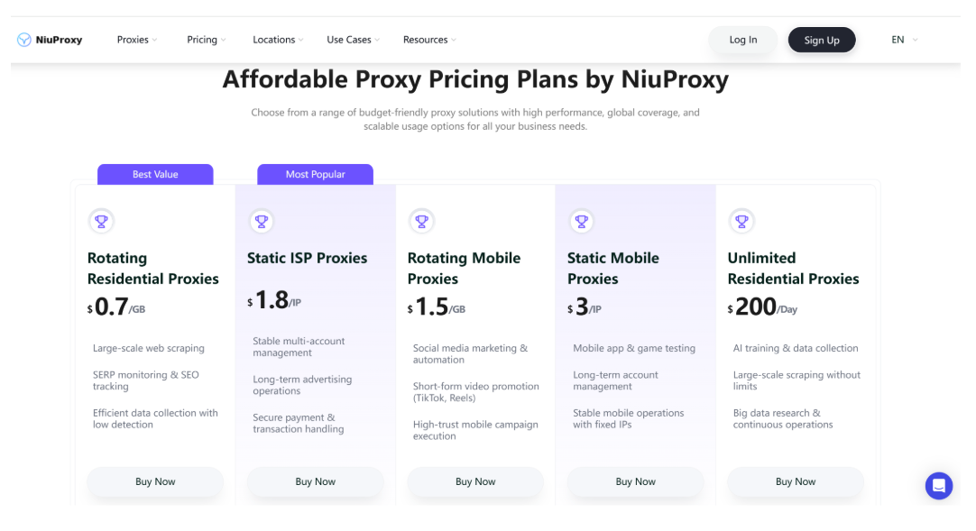Screen dimensions: 976x531
Task: Expand the Proxies navigation dropdown
Action: point(137,40)
